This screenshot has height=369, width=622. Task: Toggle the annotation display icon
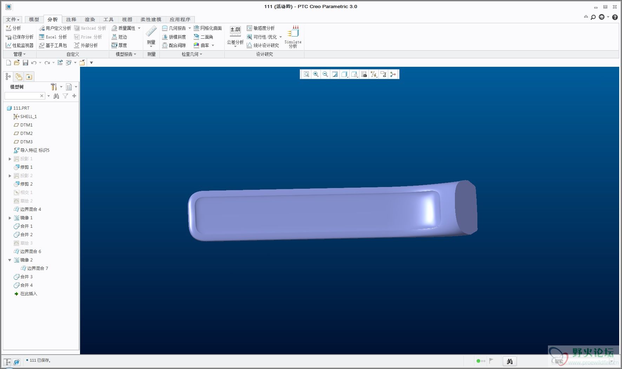pos(383,74)
